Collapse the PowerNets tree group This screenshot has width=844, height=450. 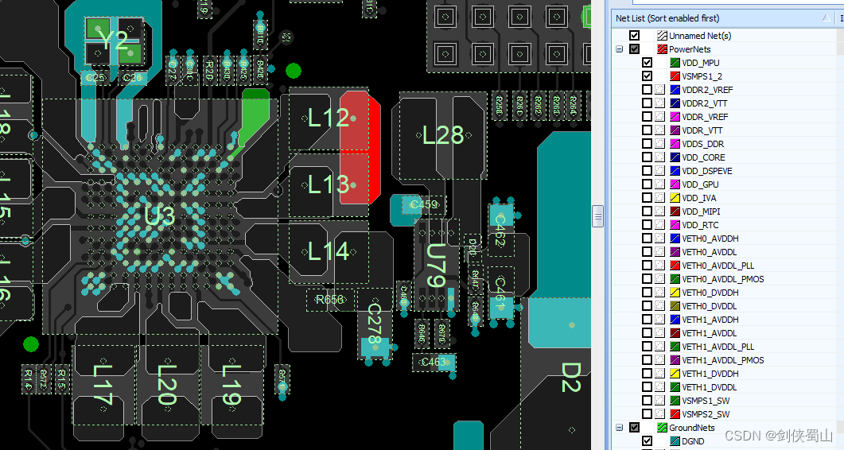tap(620, 49)
